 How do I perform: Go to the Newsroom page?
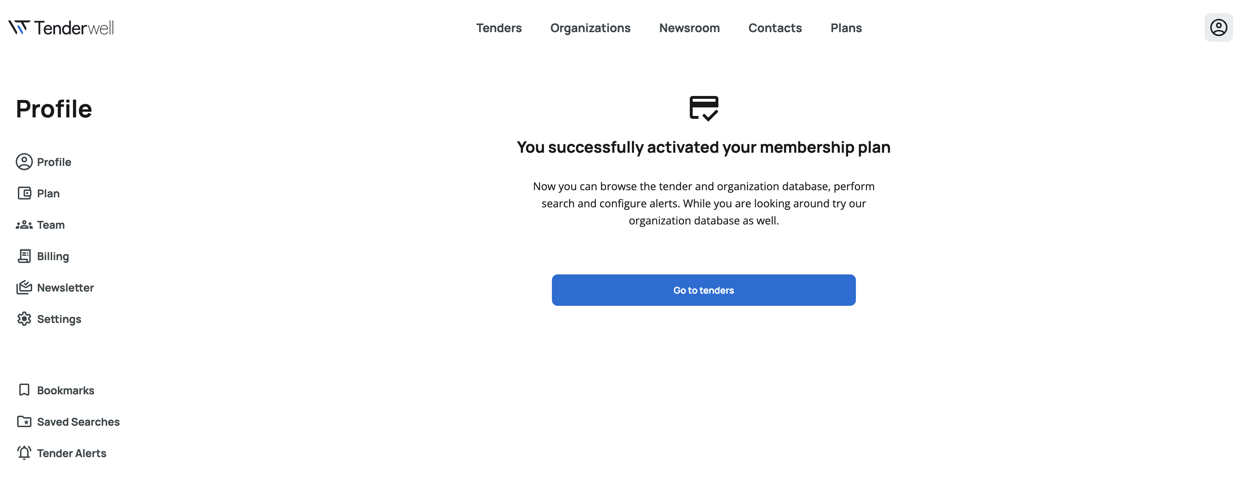point(689,28)
